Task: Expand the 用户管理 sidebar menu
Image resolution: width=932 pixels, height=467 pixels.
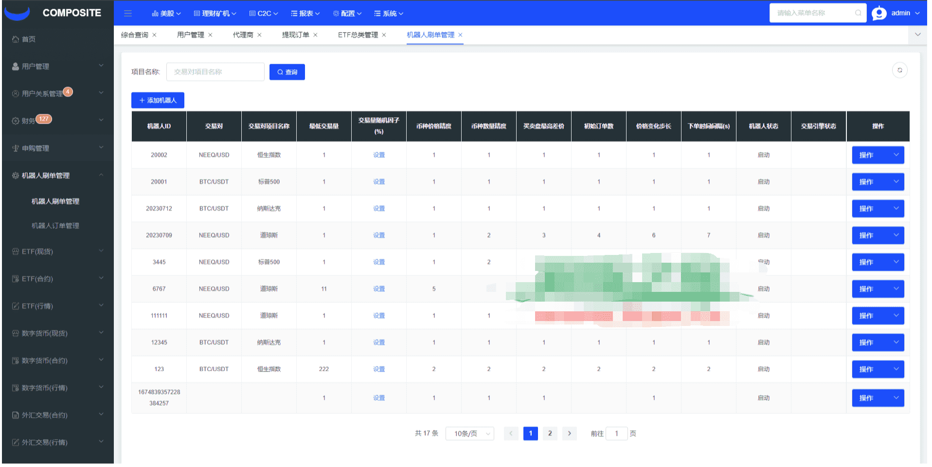Action: 57,66
